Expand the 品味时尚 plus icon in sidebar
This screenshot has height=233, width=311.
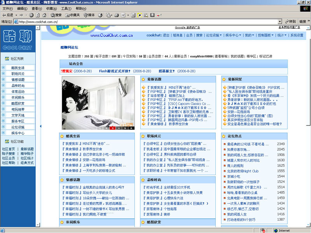[3, 85]
